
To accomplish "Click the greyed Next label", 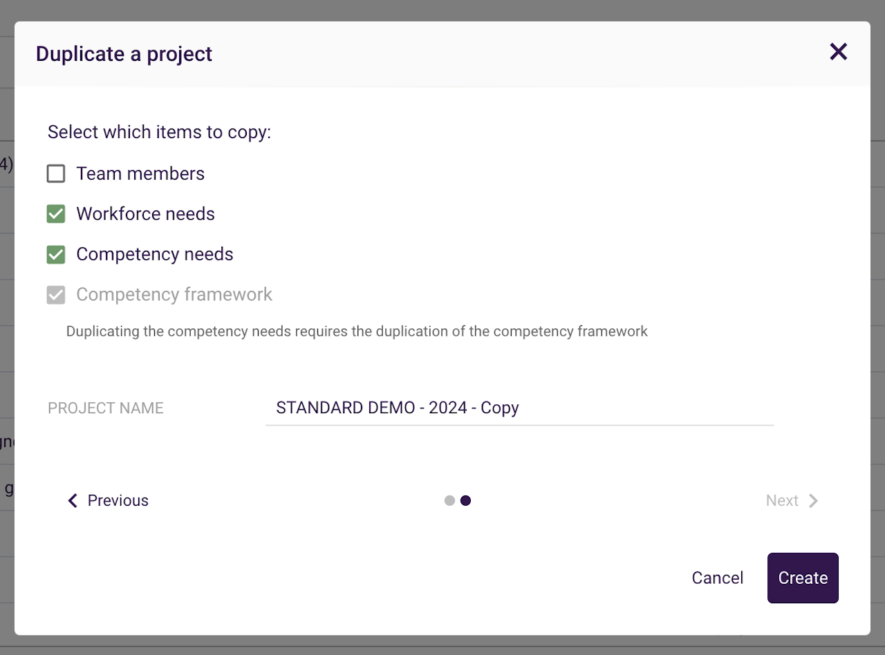I will click(x=782, y=500).
